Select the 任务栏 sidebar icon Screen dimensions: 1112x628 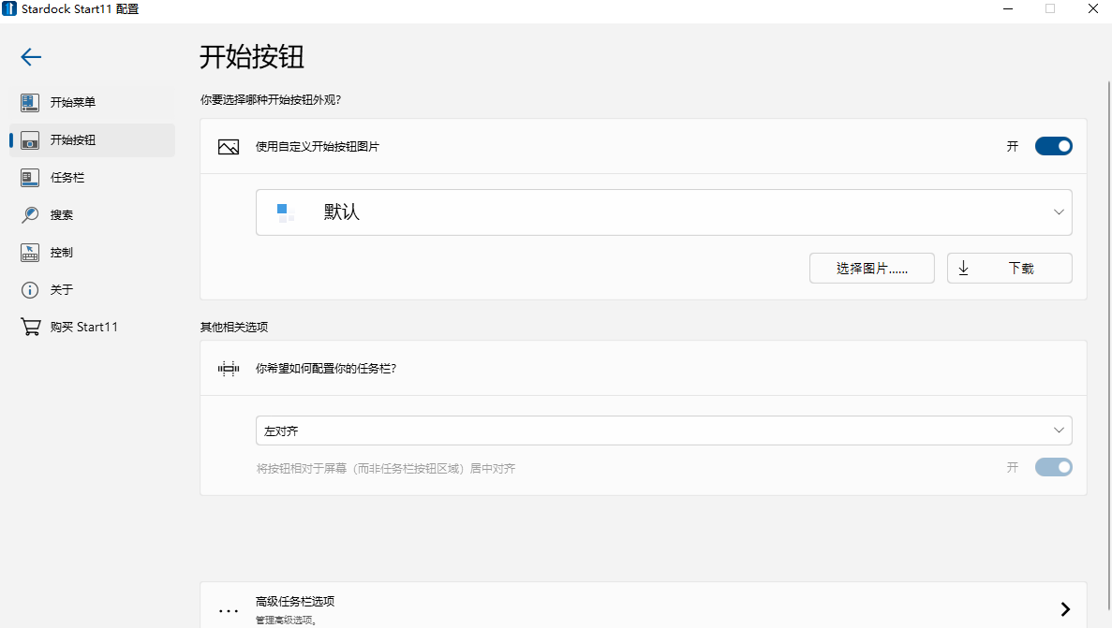click(32, 177)
